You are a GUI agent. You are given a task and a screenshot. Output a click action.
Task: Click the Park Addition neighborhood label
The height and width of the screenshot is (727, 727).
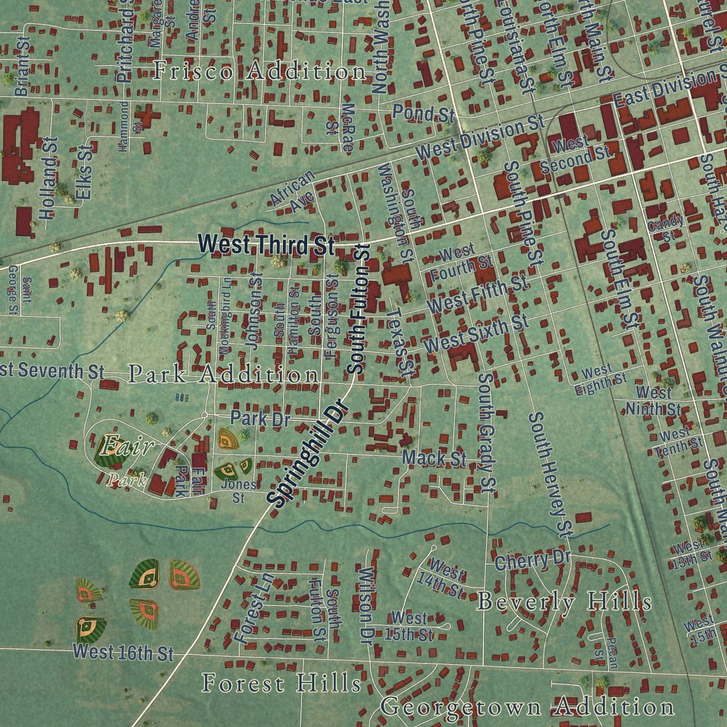(223, 374)
